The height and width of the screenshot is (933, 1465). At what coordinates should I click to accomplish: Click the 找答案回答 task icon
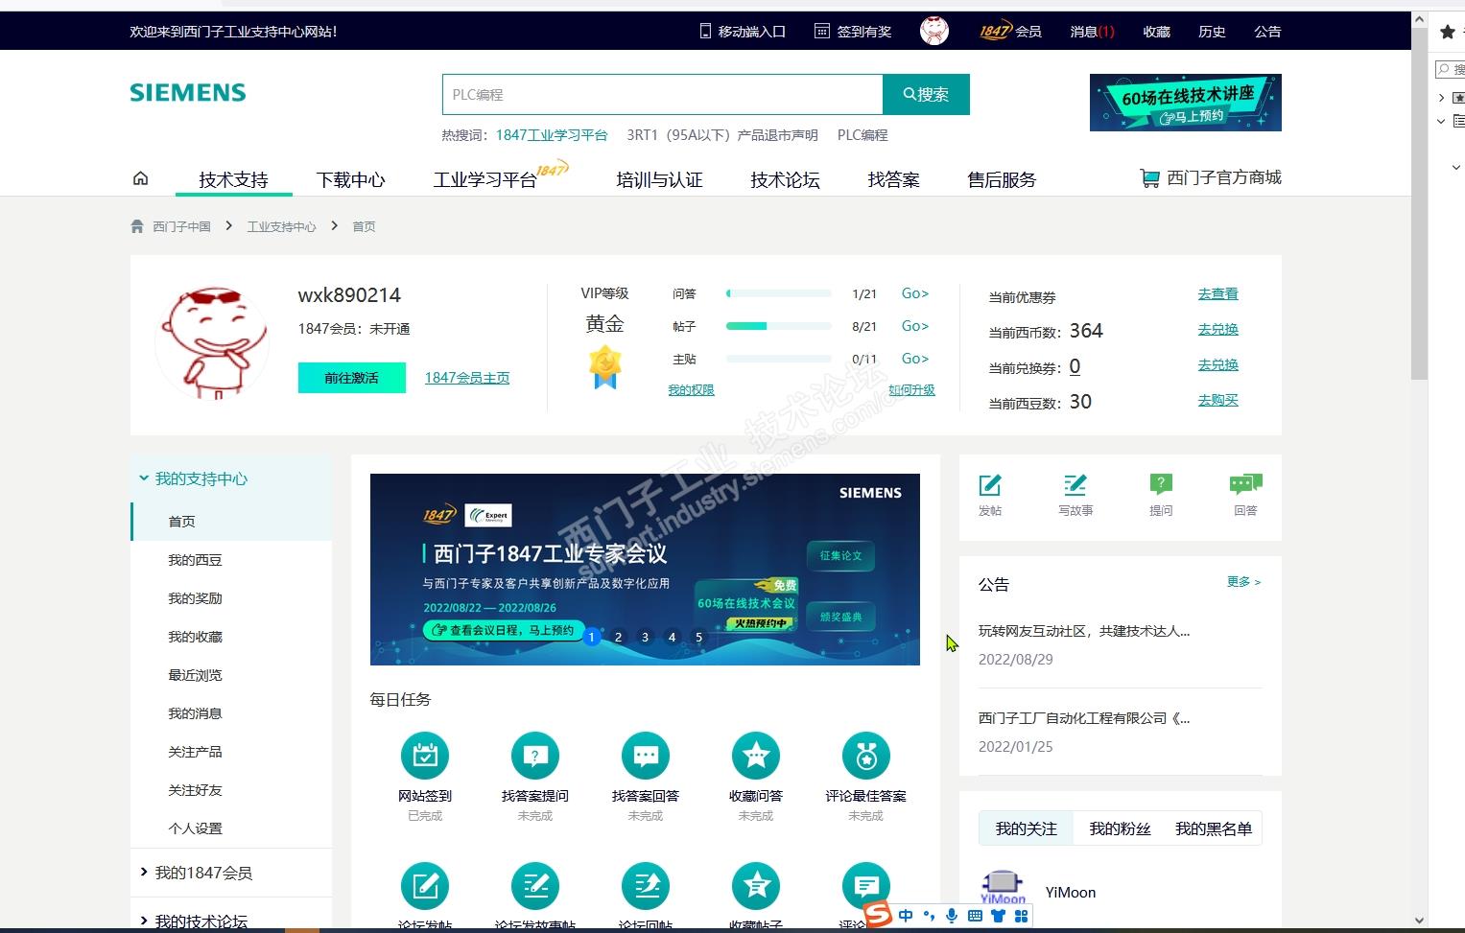[646, 756]
